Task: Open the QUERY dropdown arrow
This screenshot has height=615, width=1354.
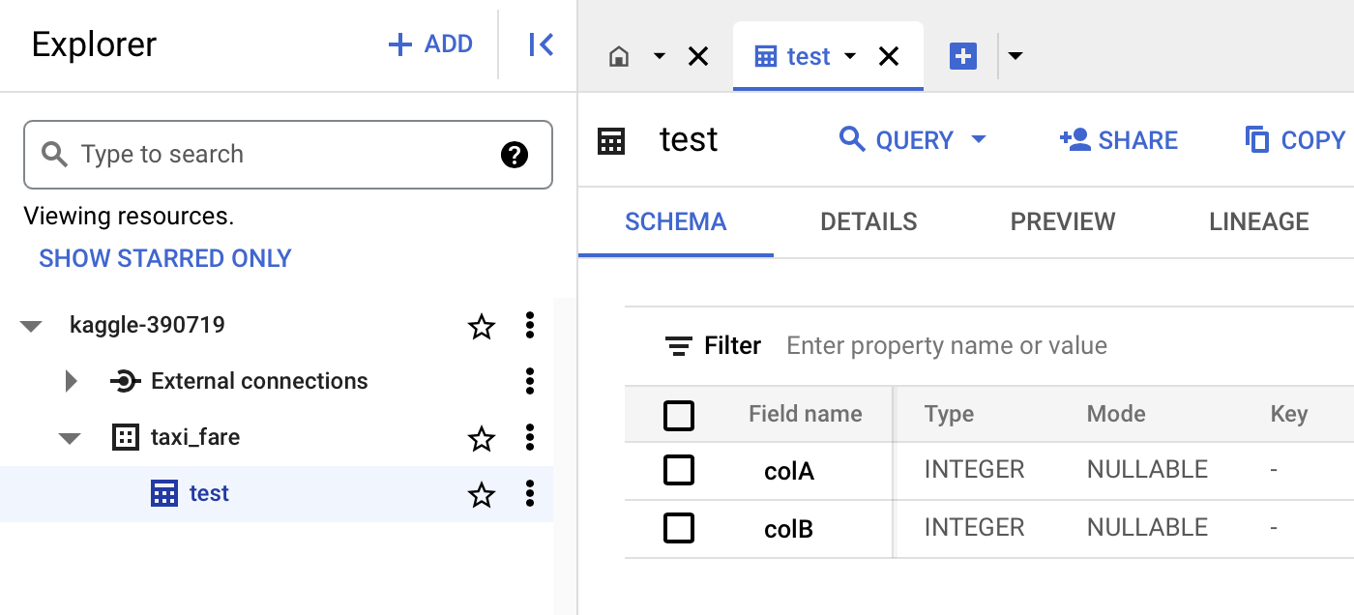Action: click(979, 140)
